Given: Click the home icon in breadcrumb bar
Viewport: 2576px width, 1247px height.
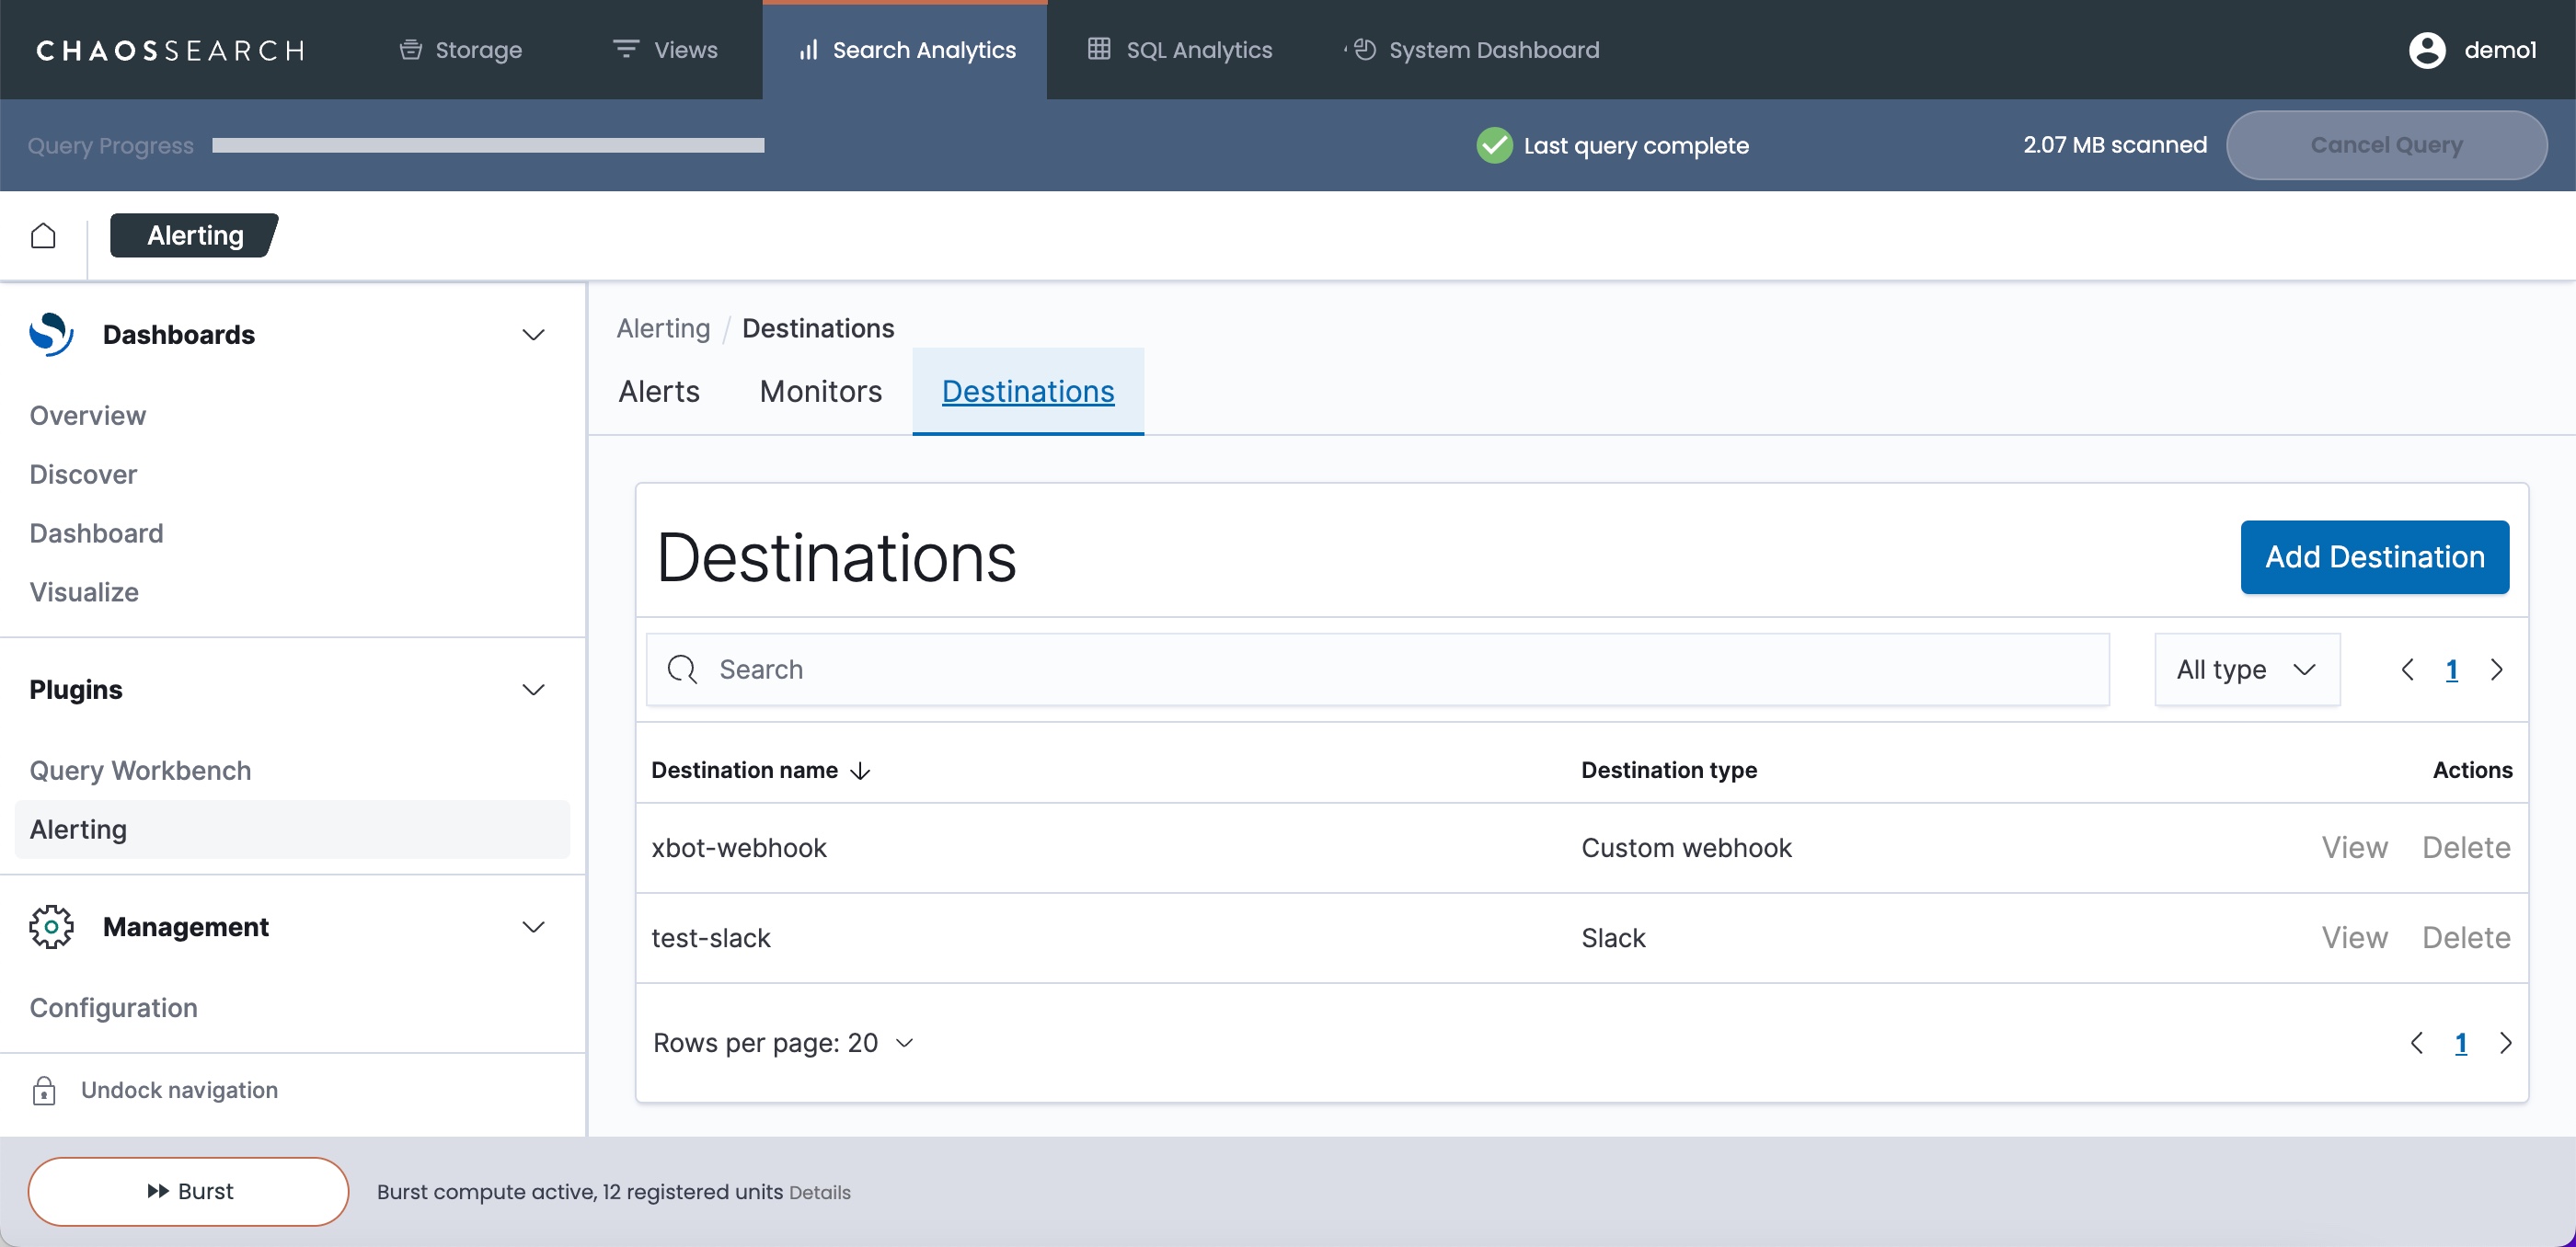Looking at the screenshot, I should 43,235.
